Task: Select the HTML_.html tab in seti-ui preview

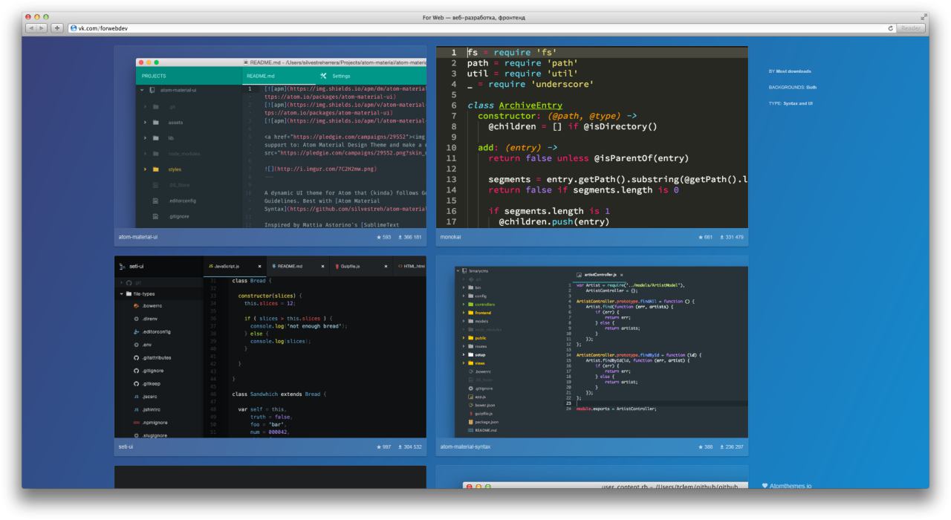Action: [412, 266]
